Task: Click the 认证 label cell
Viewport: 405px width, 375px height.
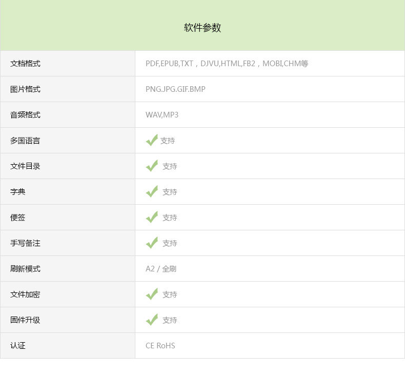Action: click(x=18, y=346)
